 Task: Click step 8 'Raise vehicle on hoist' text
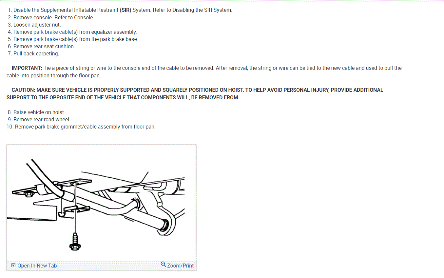point(39,112)
